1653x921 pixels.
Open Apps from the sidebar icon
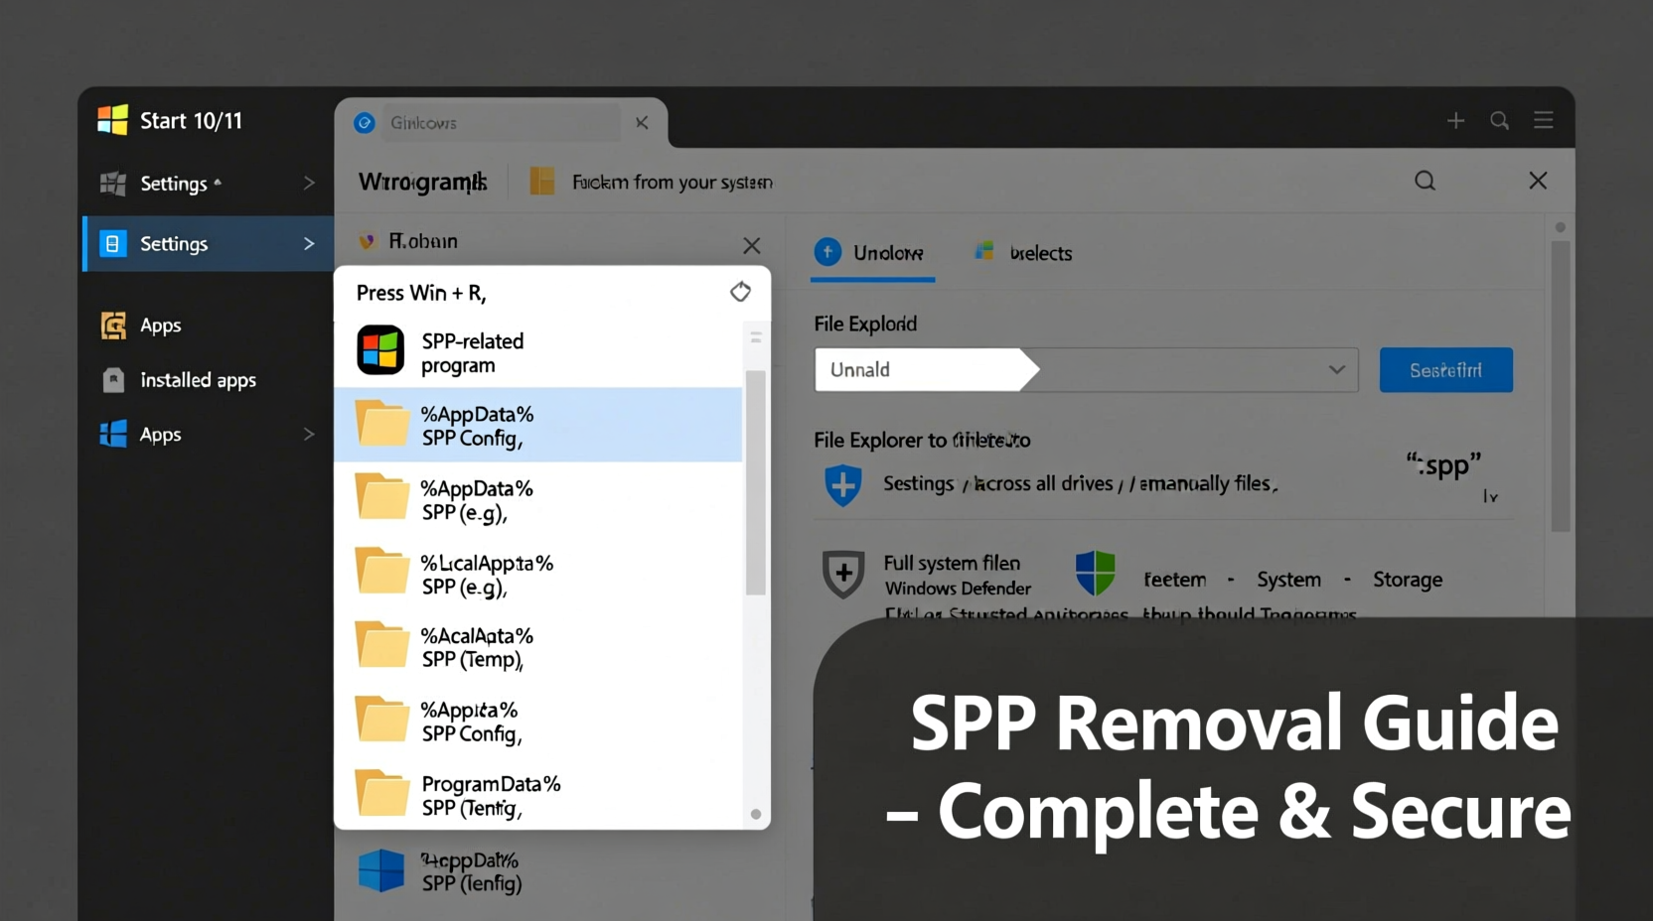click(112, 325)
